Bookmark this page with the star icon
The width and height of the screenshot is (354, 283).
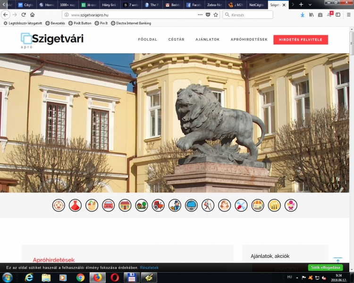click(216, 15)
